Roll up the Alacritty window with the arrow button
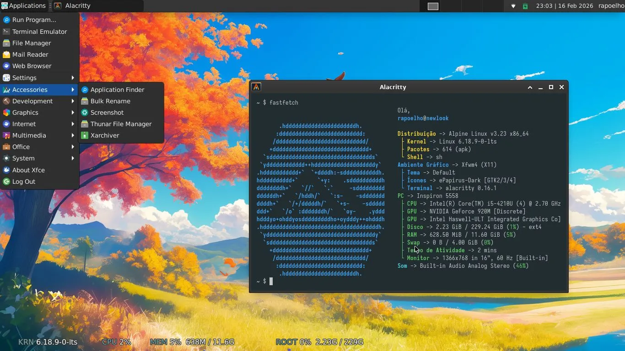This screenshot has width=625, height=351. click(x=530, y=87)
